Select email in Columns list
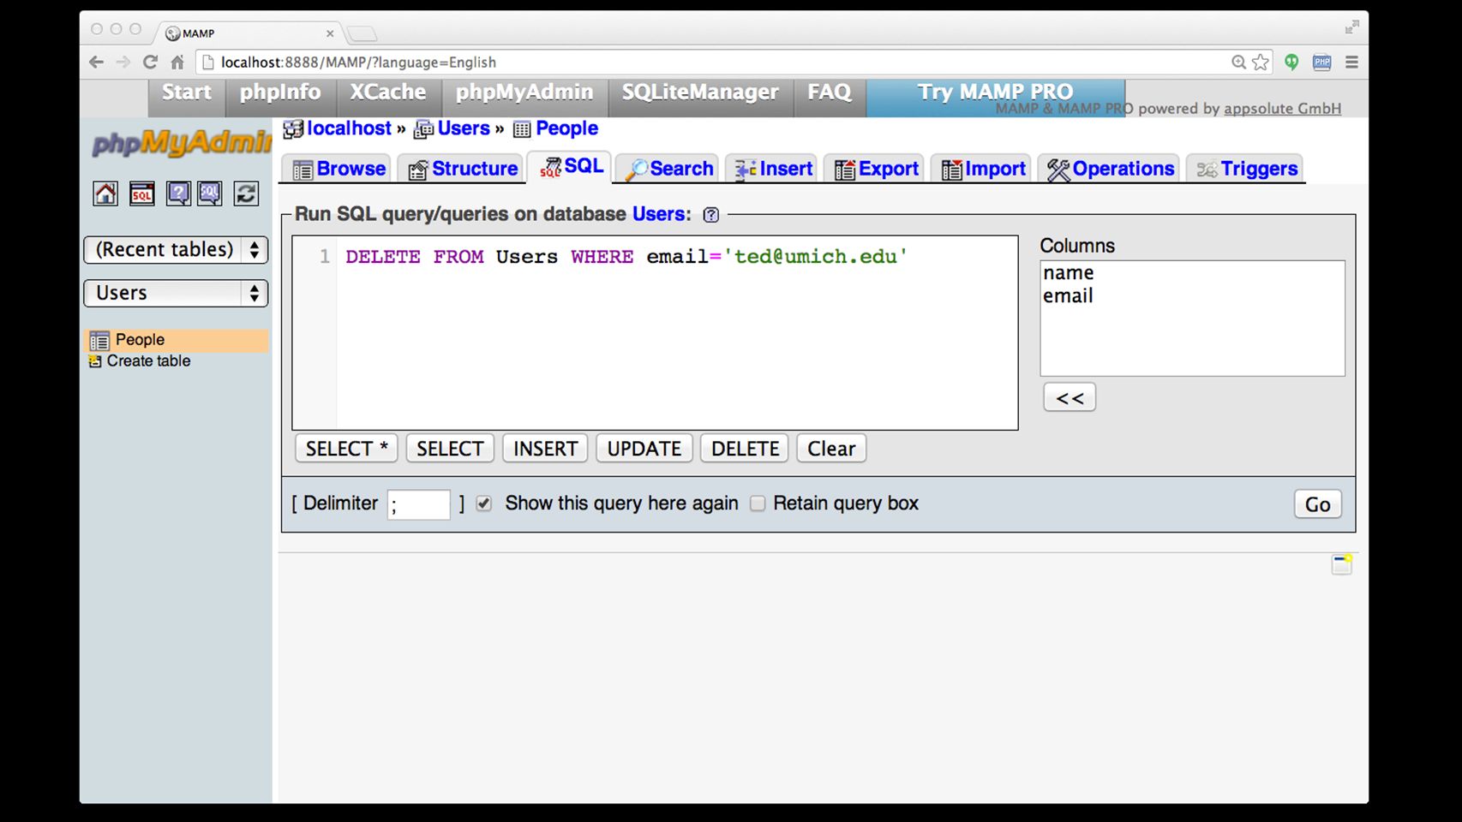The image size is (1462, 822). (1068, 296)
